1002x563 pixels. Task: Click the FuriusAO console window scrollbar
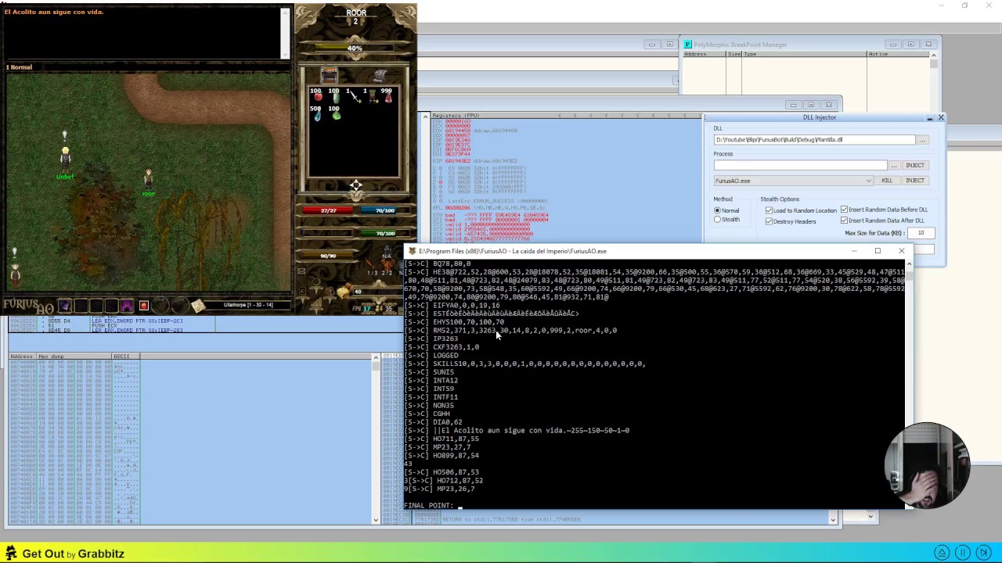(909, 383)
